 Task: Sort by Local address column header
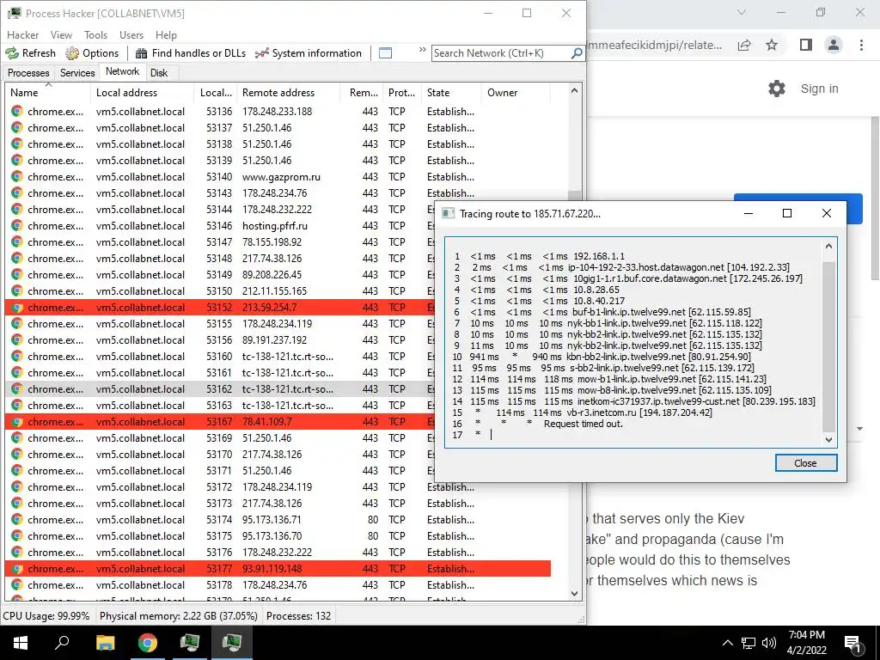tap(142, 93)
